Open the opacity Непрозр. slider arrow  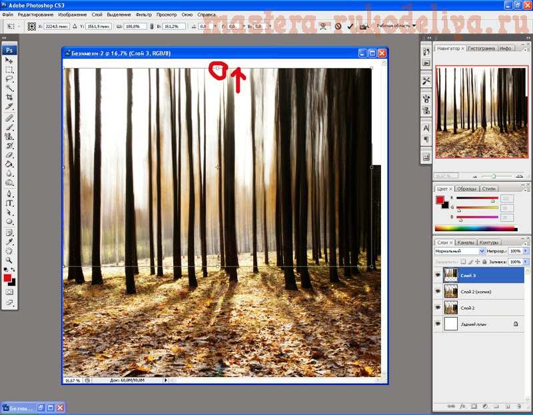click(x=526, y=251)
